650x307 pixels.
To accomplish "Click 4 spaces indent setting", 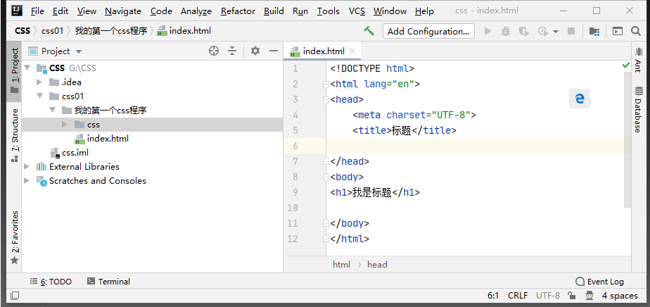I will pos(620,296).
